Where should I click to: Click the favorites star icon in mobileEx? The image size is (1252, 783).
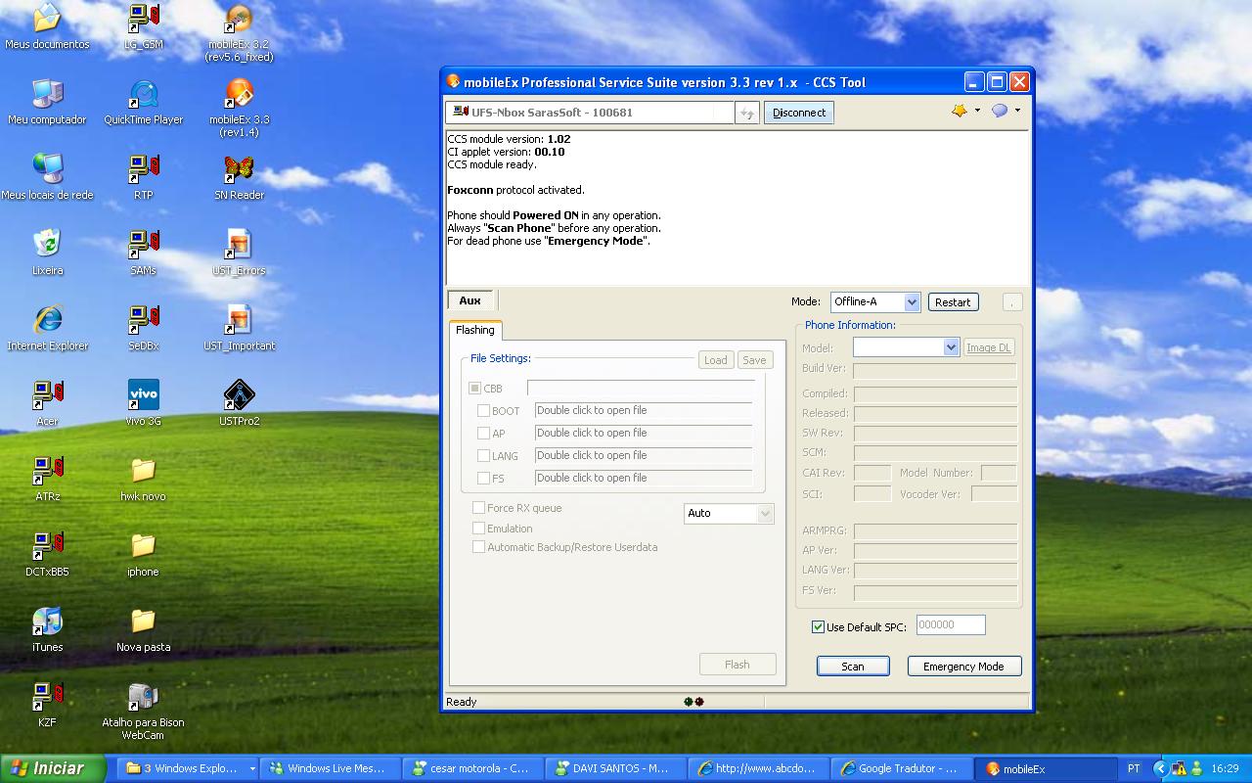click(960, 112)
